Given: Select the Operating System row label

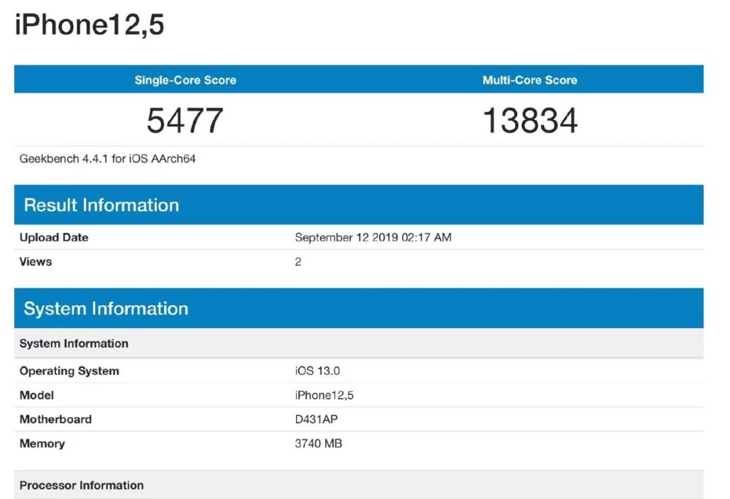Looking at the screenshot, I should point(69,371).
